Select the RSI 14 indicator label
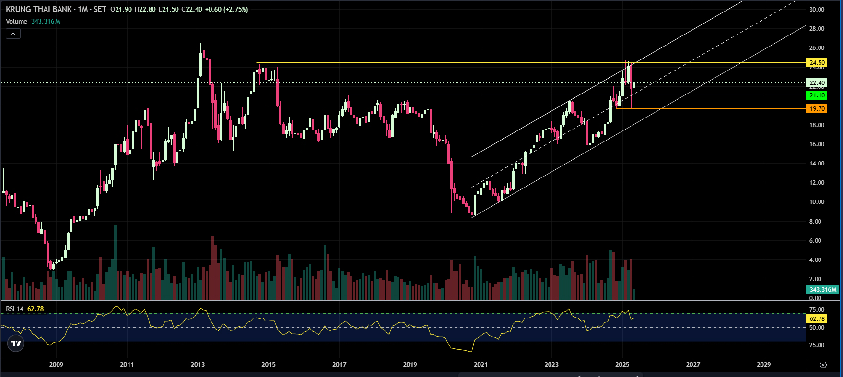Viewport: 843px width, 377px height. click(x=15, y=309)
